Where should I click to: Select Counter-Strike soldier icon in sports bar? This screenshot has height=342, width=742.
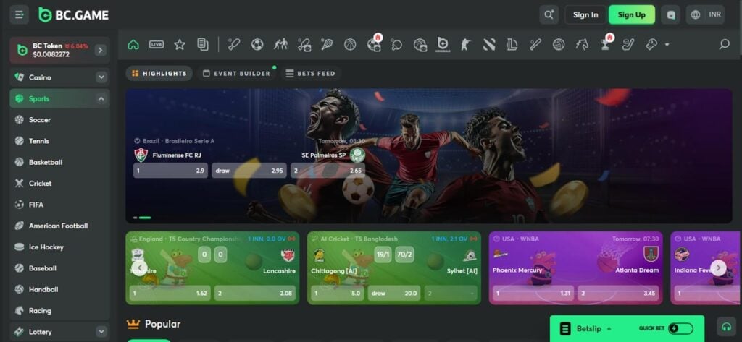tap(466, 44)
